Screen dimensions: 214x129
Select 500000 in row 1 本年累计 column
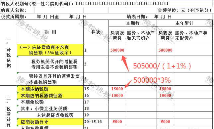coord(165,50)
